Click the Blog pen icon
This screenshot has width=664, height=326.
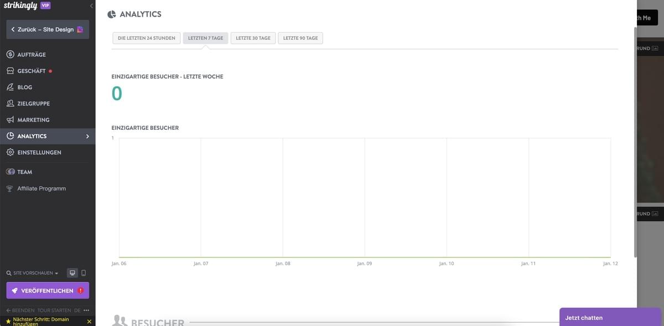point(10,87)
